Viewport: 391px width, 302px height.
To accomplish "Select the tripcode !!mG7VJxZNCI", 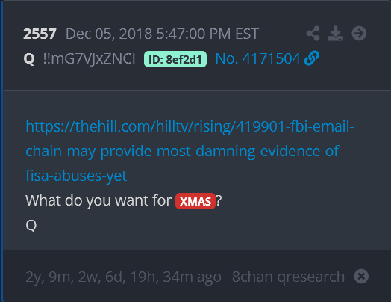I will tap(89, 59).
